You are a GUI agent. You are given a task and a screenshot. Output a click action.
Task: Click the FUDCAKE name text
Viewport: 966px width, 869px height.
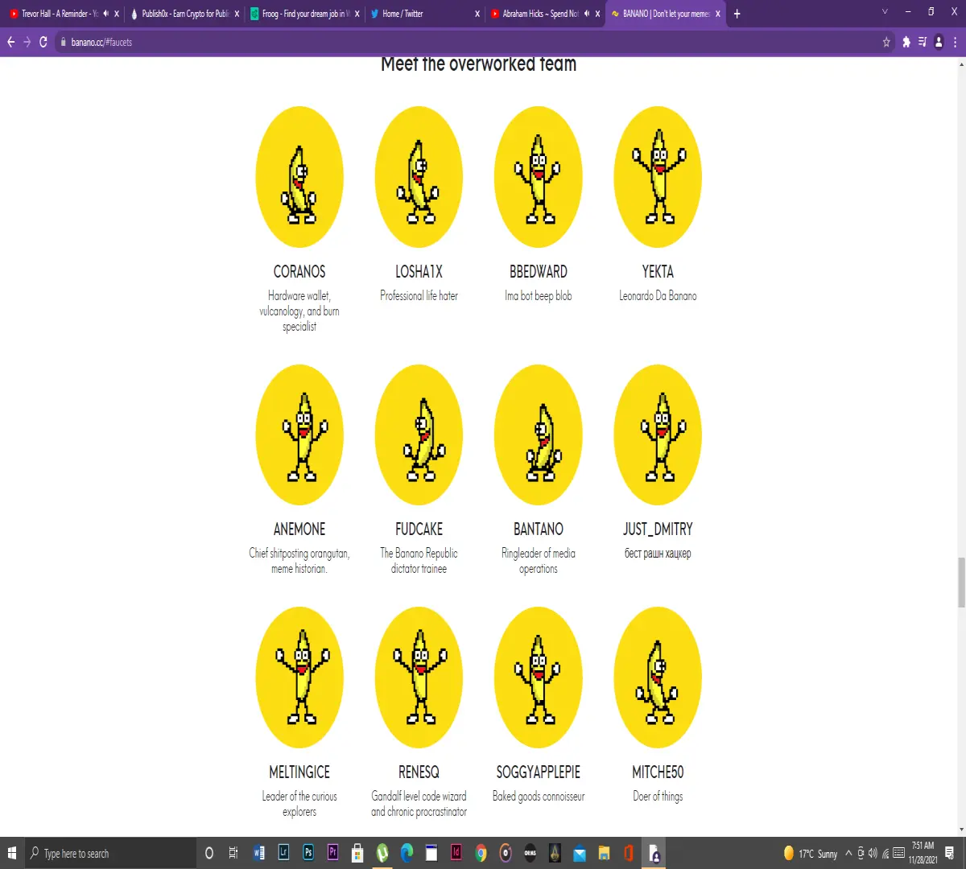419,529
